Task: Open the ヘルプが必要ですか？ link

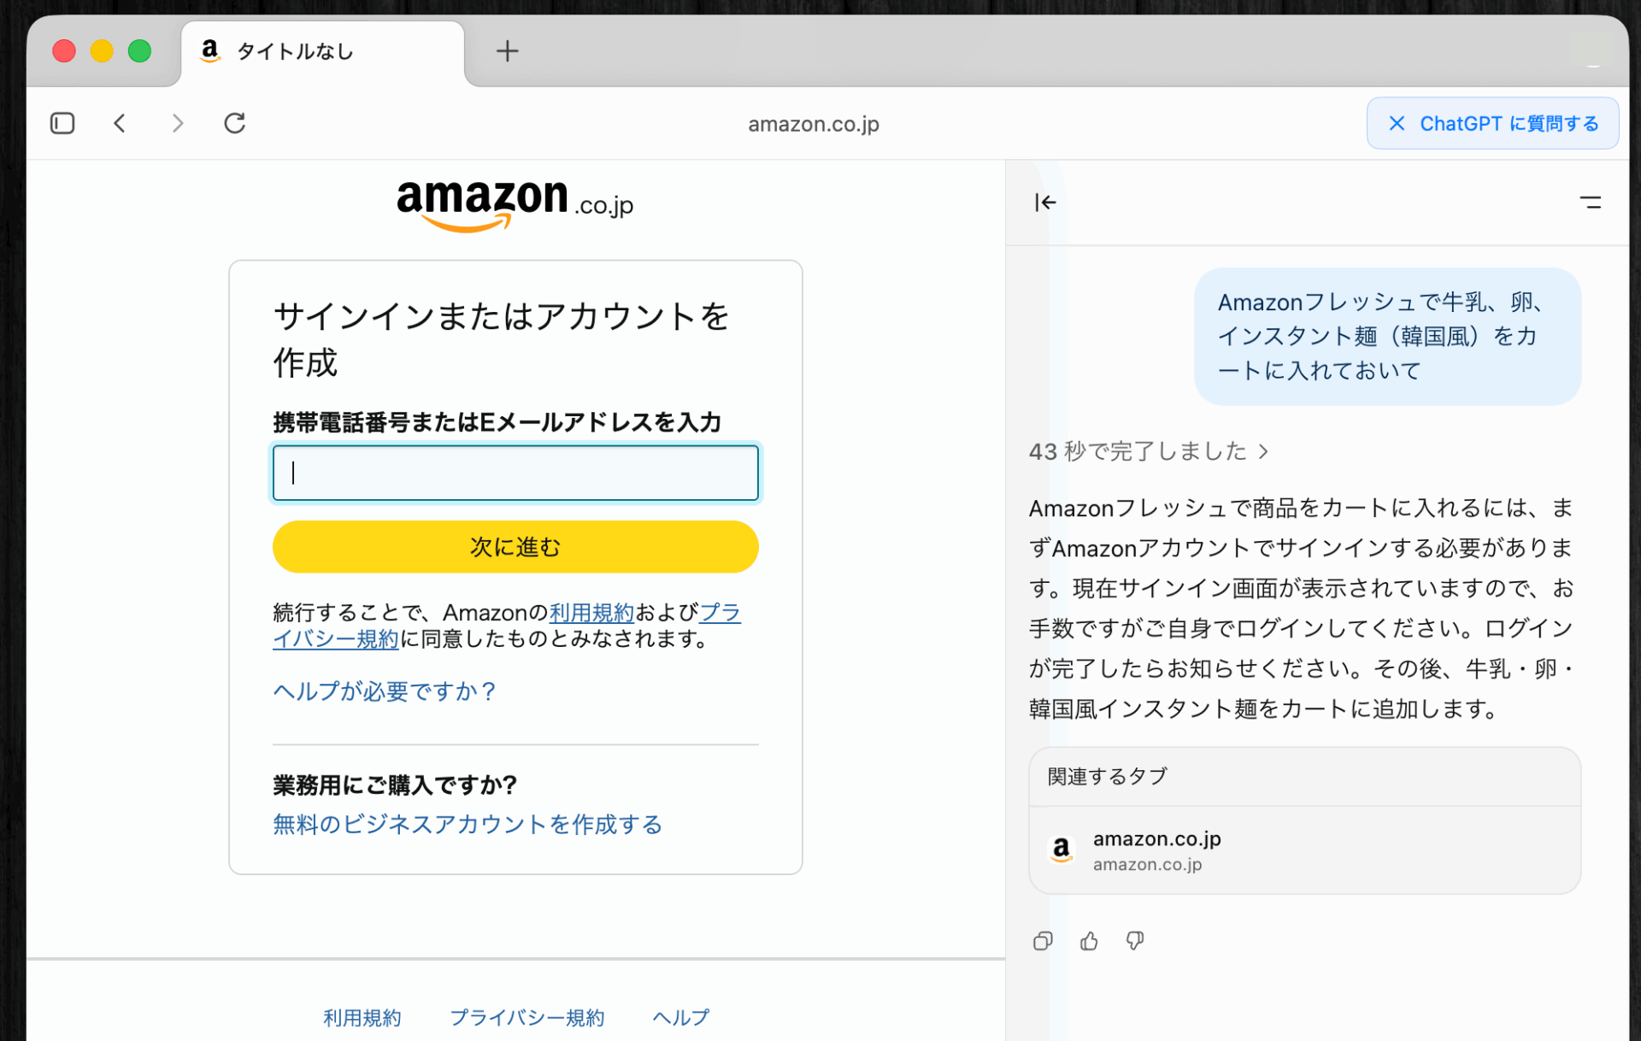Action: [x=385, y=691]
